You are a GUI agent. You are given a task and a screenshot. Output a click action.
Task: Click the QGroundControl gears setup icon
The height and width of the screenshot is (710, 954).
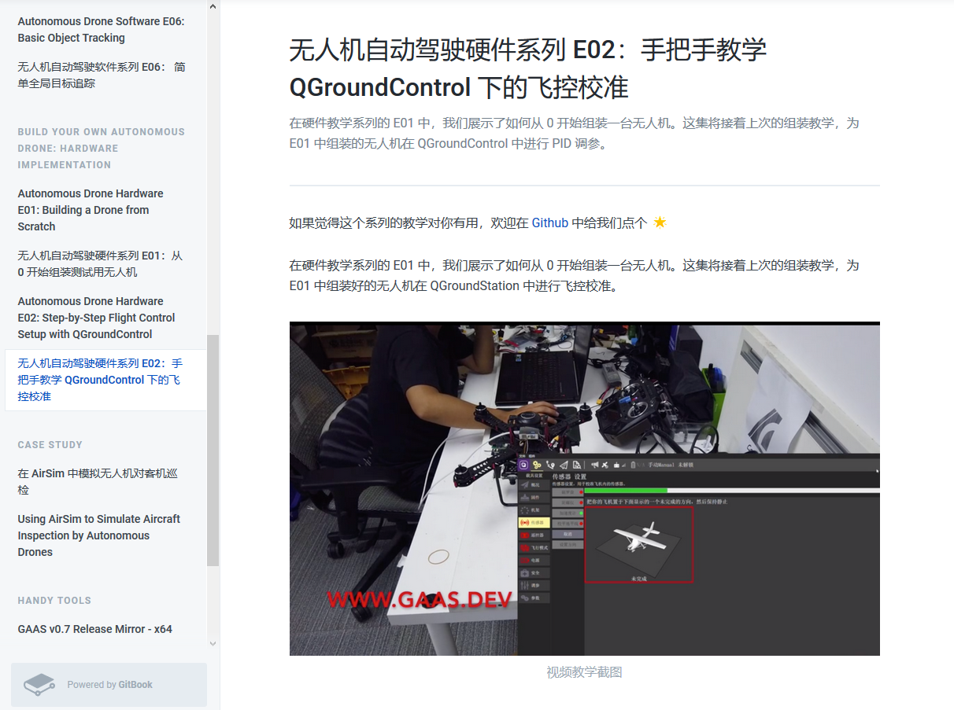538,465
